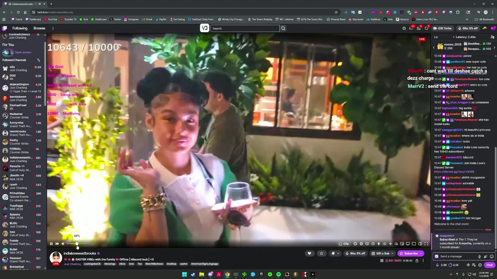497x279 pixels.
Task: Pause the stream video
Action: coord(51,244)
